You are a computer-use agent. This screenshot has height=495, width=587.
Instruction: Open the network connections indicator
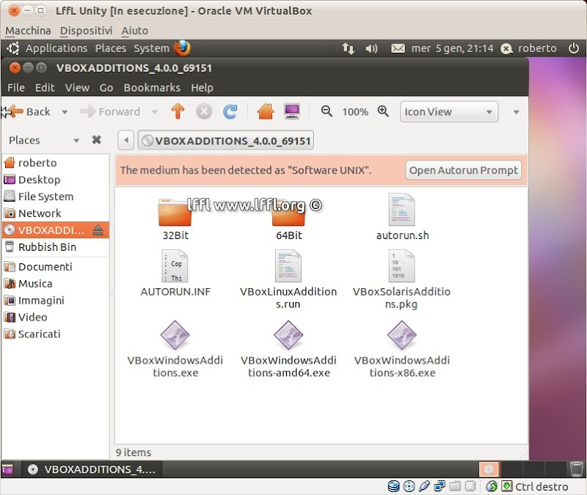click(x=348, y=48)
